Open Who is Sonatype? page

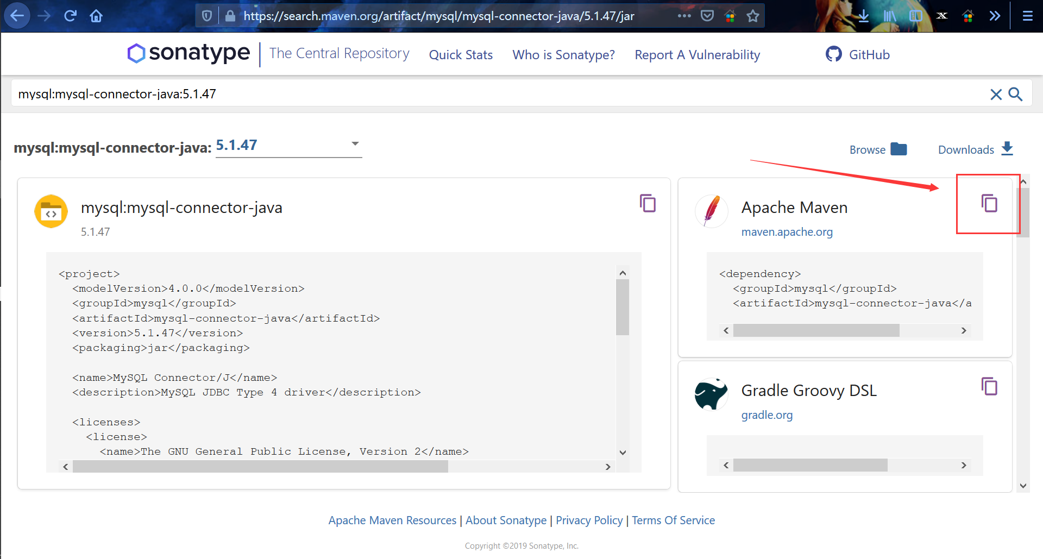click(x=563, y=55)
